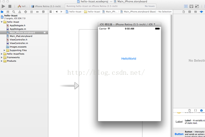The image size is (205, 137).
Task: Open the Identity inspector
Action: 195,12
